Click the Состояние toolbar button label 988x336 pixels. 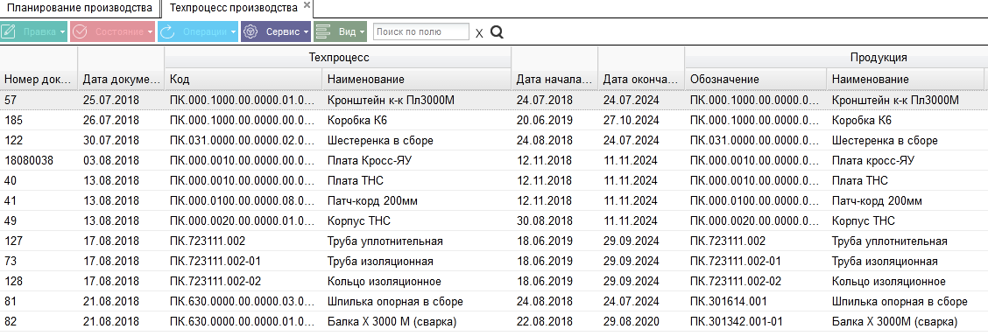(119, 31)
